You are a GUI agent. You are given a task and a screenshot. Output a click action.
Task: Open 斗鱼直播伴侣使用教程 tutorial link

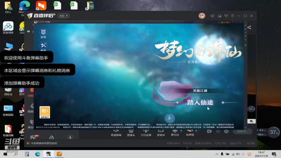click(x=44, y=143)
